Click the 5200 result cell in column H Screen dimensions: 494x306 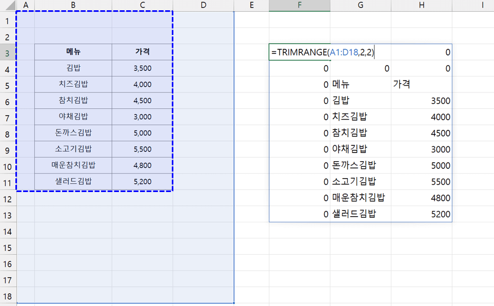coord(422,214)
